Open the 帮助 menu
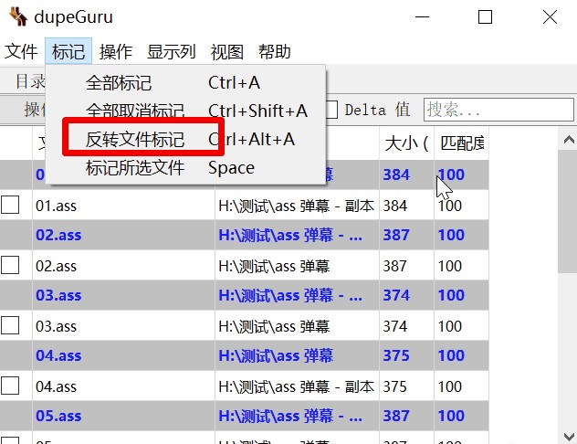577x444 pixels. pyautogui.click(x=275, y=51)
